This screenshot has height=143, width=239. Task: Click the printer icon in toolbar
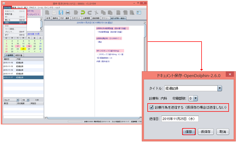tap(67, 13)
